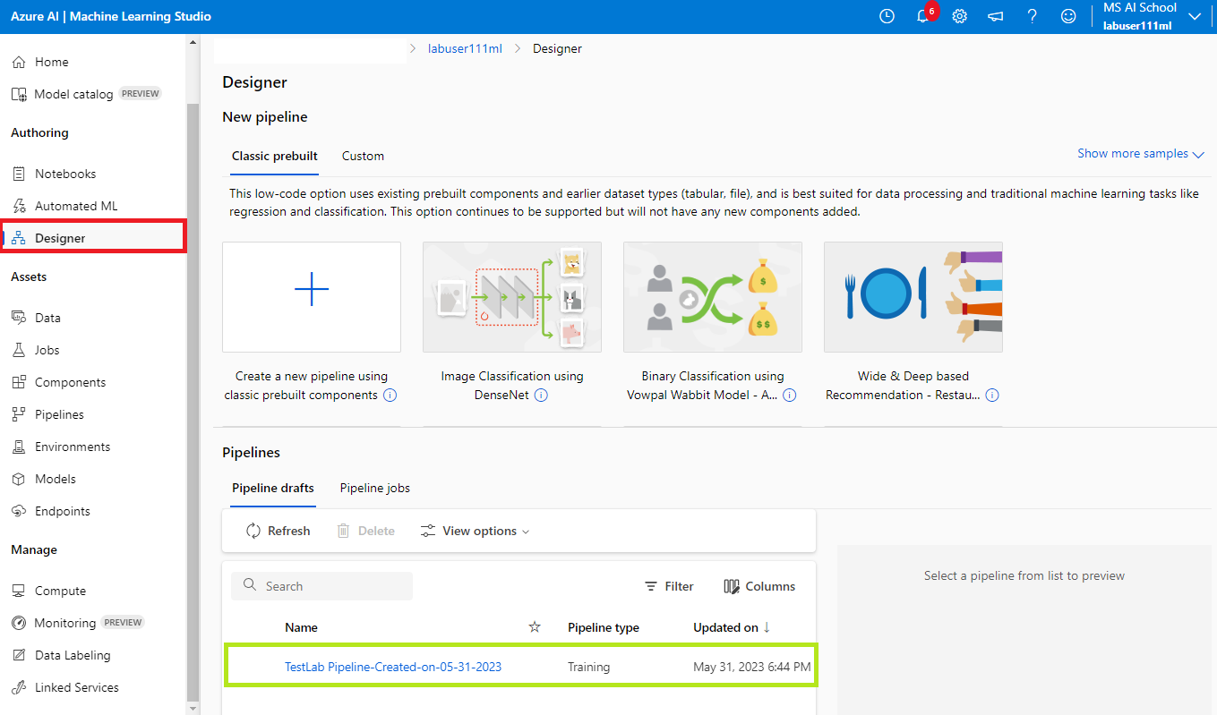Viewport: 1217px width, 715px height.
Task: Open feedback smiley icon
Action: [1068, 16]
